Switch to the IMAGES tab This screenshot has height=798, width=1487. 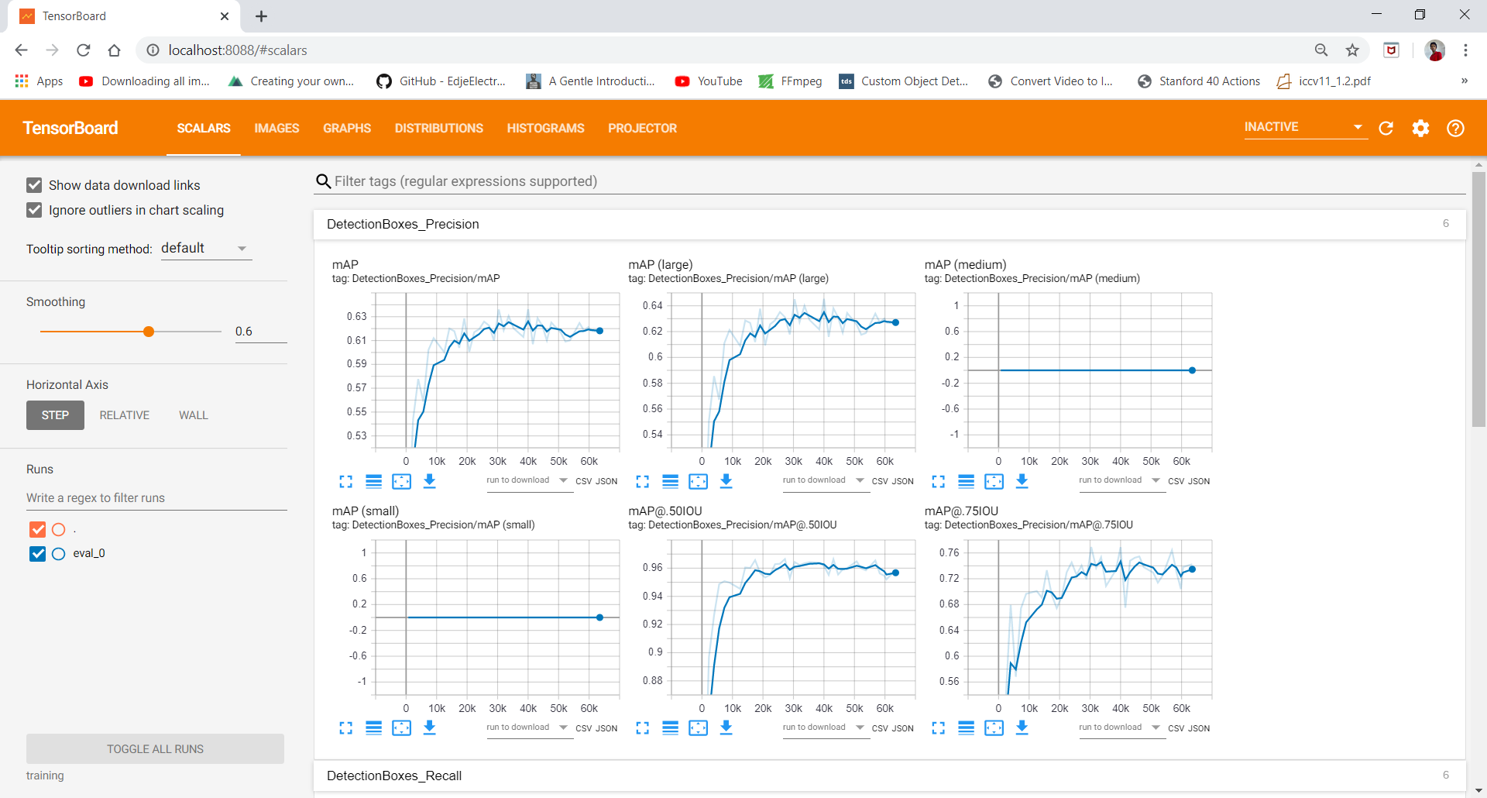[276, 129]
